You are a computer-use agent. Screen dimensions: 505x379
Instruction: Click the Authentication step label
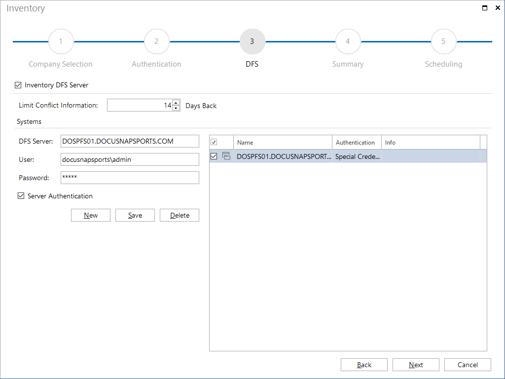[x=156, y=64]
